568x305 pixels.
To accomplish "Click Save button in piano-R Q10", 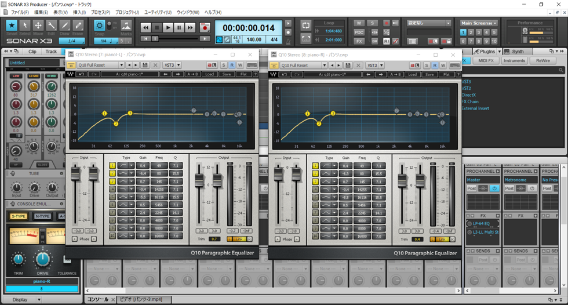I will point(429,74).
